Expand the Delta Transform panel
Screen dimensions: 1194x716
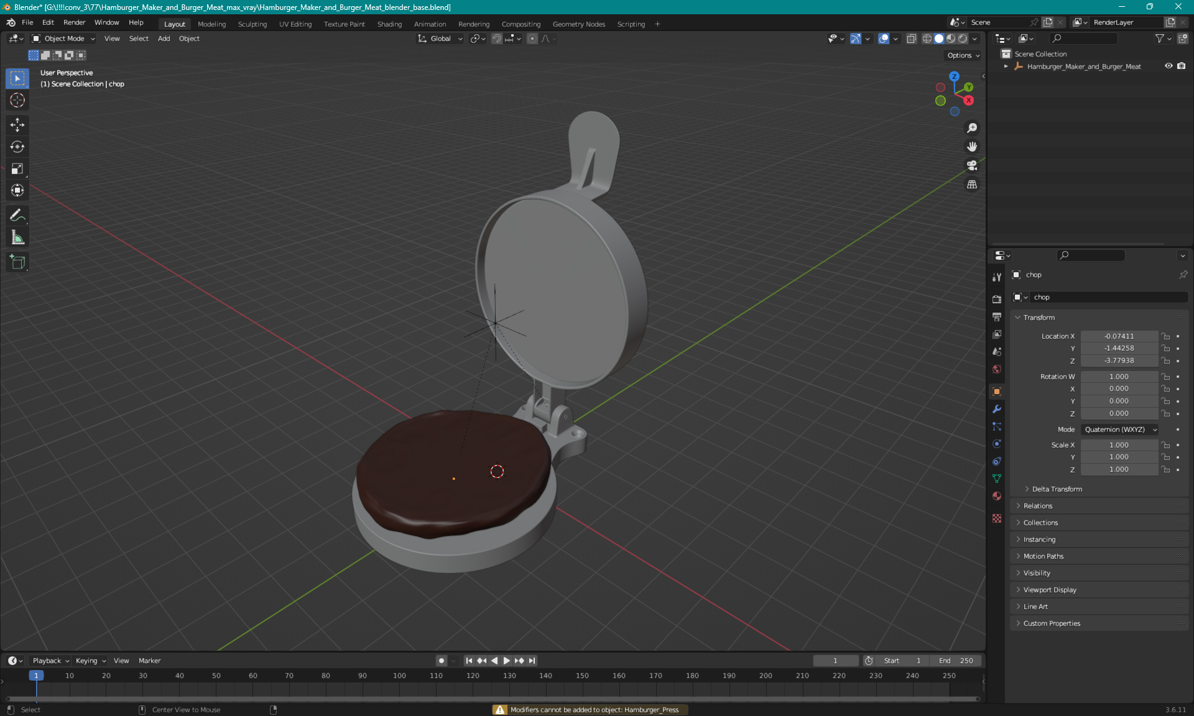point(1057,489)
